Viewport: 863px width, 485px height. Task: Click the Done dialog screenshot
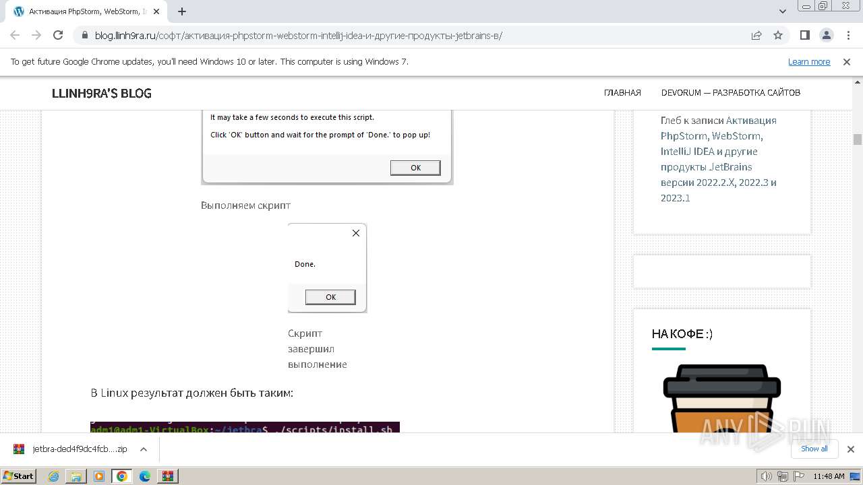pos(328,268)
